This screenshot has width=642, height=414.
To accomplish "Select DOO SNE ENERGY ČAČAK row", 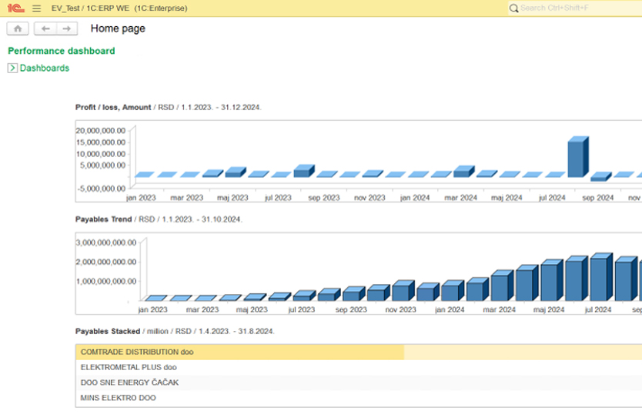I will click(x=359, y=382).
